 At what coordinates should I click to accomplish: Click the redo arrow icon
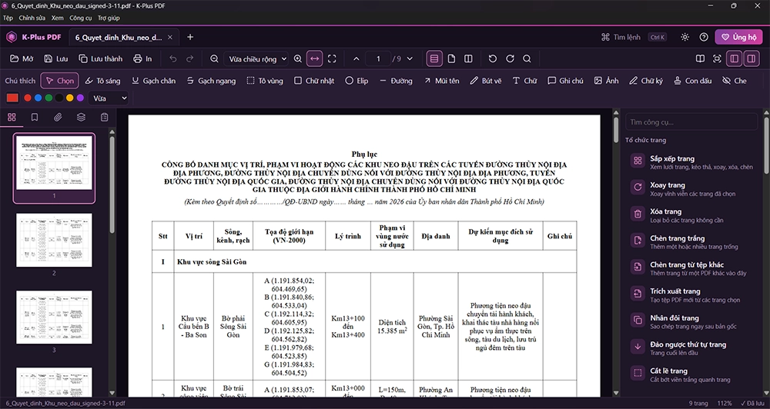(x=189, y=59)
